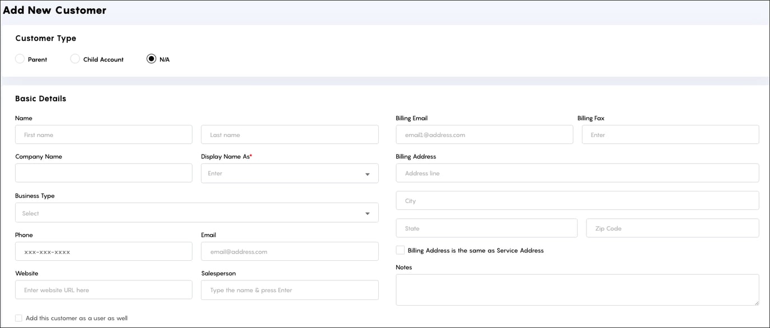Image resolution: width=770 pixels, height=328 pixels.
Task: Click the State field
Action: [487, 228]
